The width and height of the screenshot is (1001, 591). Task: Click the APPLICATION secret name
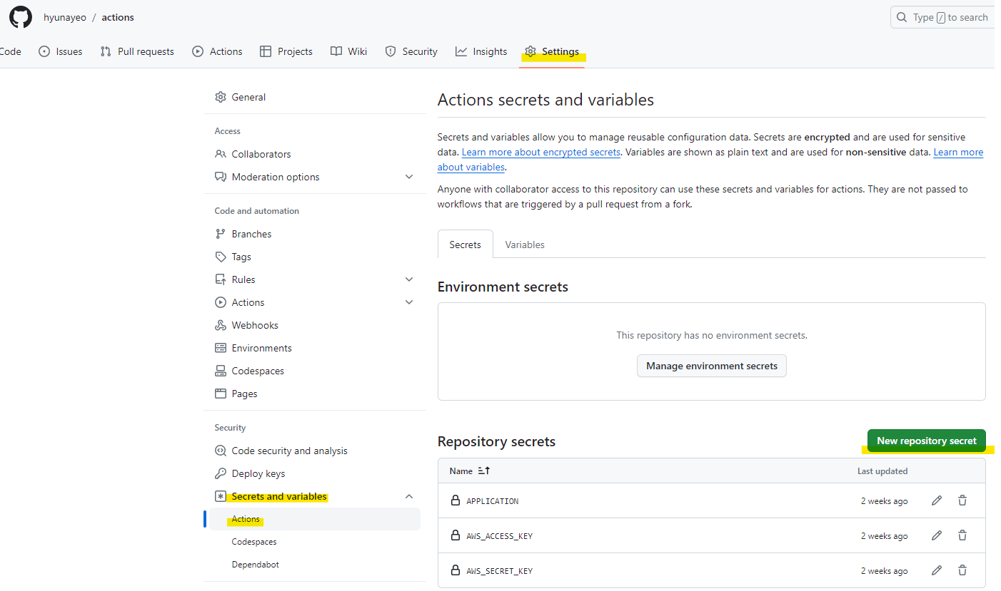pyautogui.click(x=493, y=501)
